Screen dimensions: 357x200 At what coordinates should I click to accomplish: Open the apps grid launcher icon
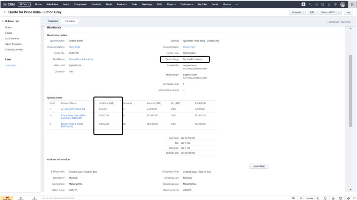(x=352, y=4)
